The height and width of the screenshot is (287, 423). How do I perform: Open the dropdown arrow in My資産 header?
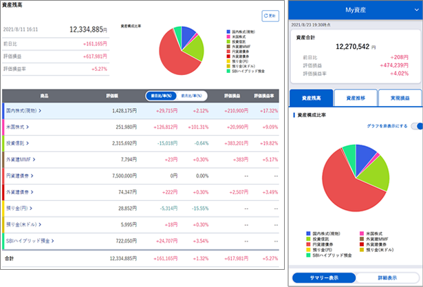(410, 10)
